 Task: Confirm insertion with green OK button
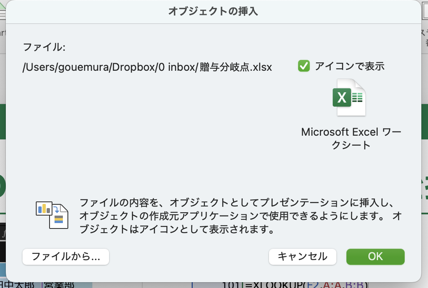click(x=375, y=257)
